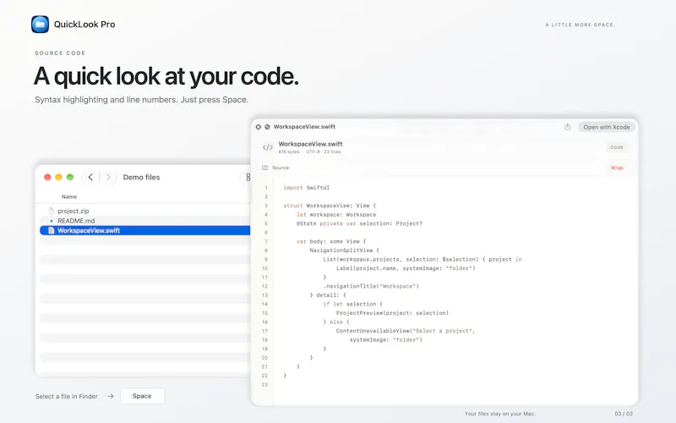Image resolution: width=676 pixels, height=423 pixels.
Task: Click the 'NavigationSplitView {' line
Action: tap(345, 250)
